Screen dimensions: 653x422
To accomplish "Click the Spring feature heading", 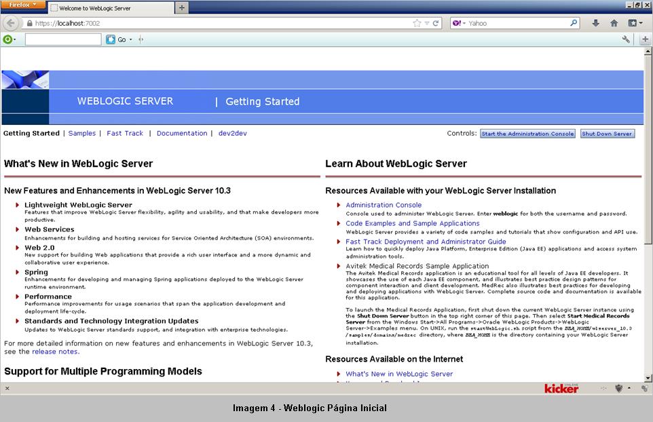I will 36,272.
